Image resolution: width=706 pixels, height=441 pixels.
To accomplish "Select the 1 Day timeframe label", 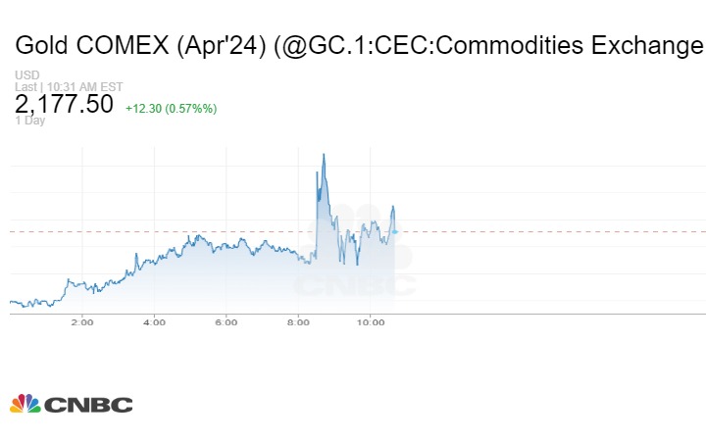I will click(28, 121).
